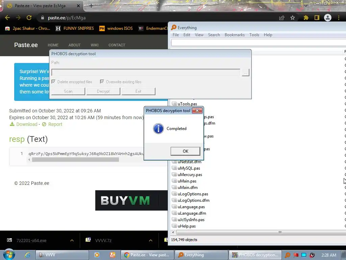Expand options for VVVV.7z download
Viewport: 346px width, 260px height.
pos(151,240)
